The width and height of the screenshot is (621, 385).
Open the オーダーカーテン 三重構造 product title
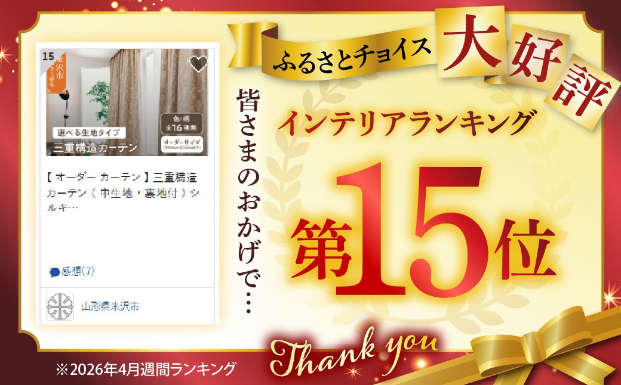click(x=123, y=192)
